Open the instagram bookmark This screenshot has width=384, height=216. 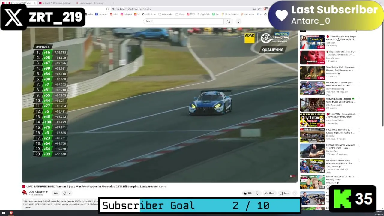click(126, 14)
